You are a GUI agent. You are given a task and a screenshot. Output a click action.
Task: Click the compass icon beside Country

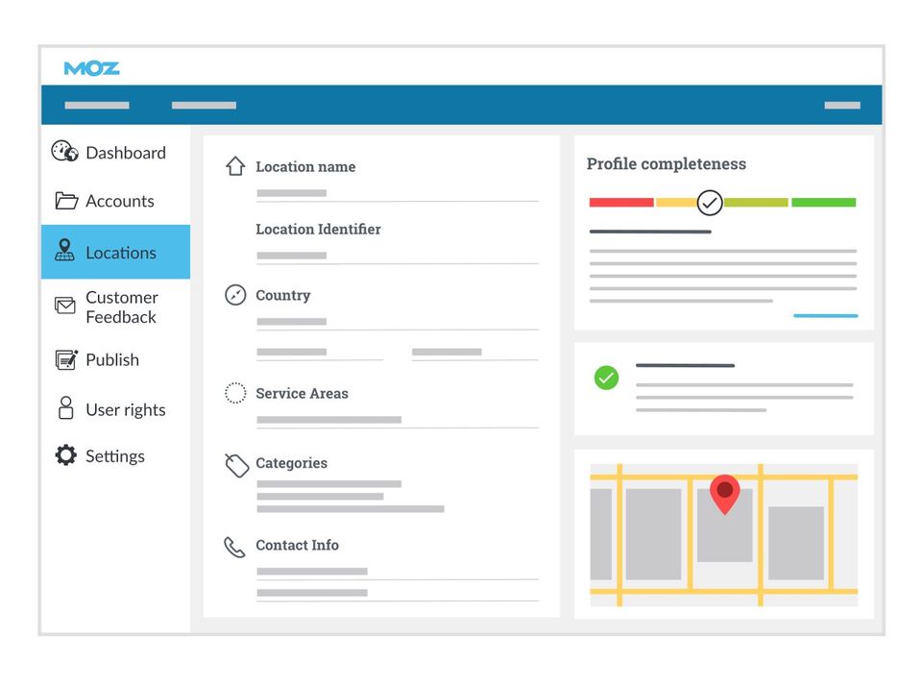point(235,295)
